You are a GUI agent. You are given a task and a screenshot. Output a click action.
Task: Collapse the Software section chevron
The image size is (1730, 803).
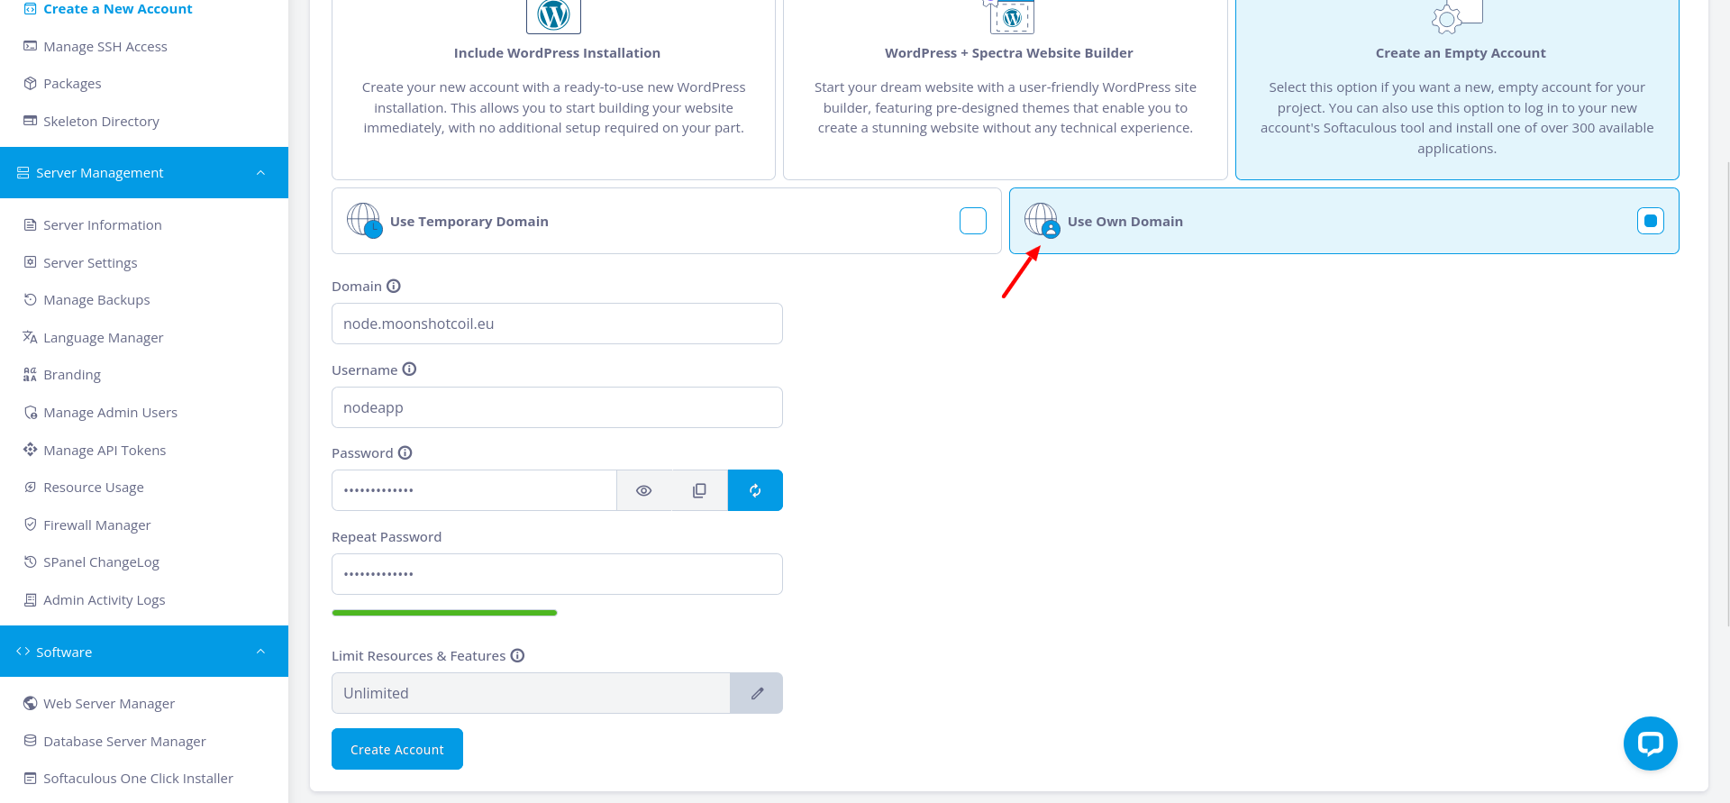(x=260, y=652)
